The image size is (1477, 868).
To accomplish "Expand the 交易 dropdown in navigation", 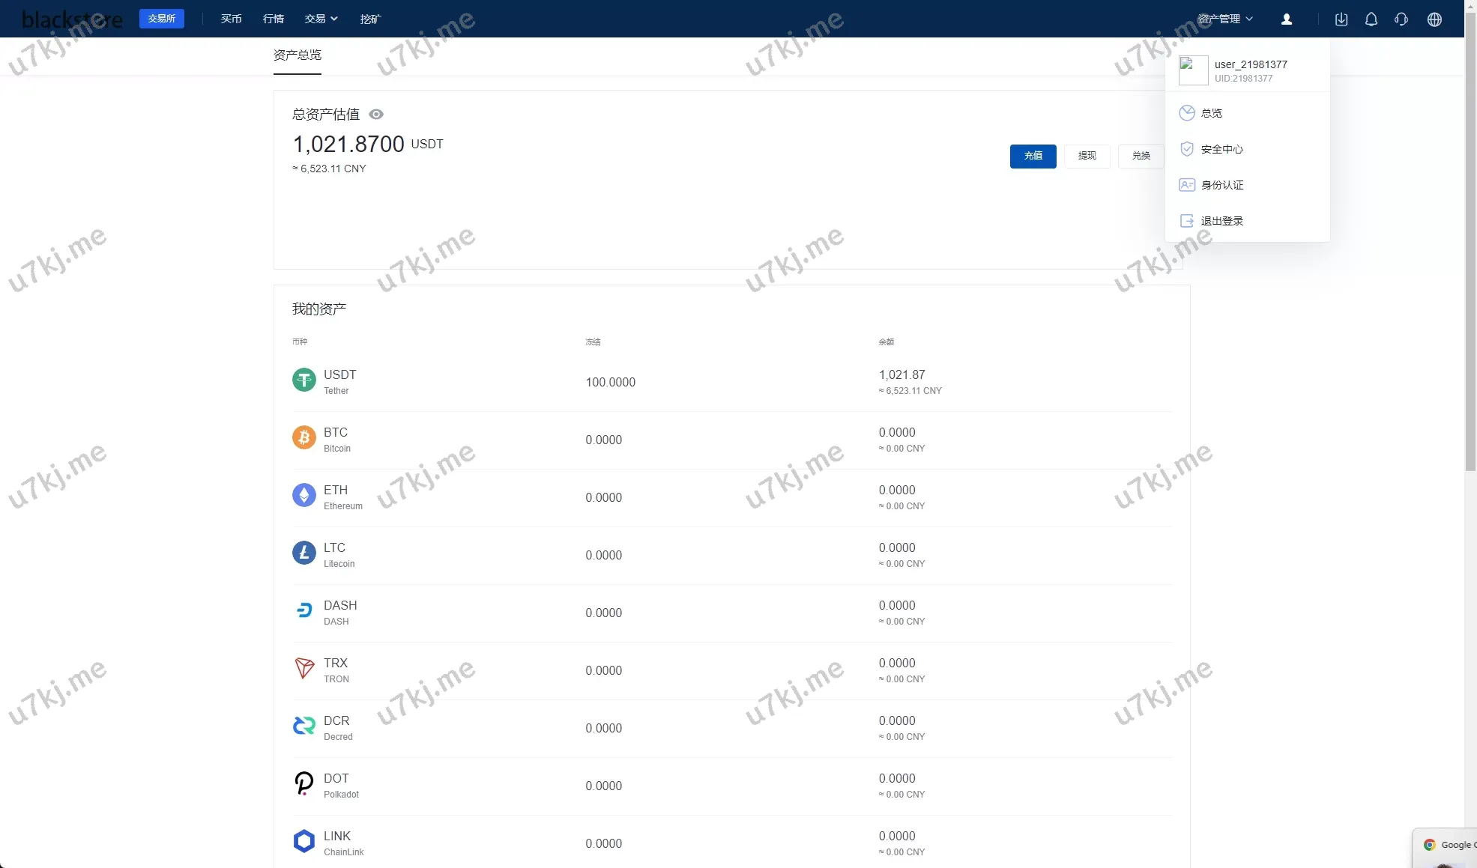I will click(x=321, y=19).
